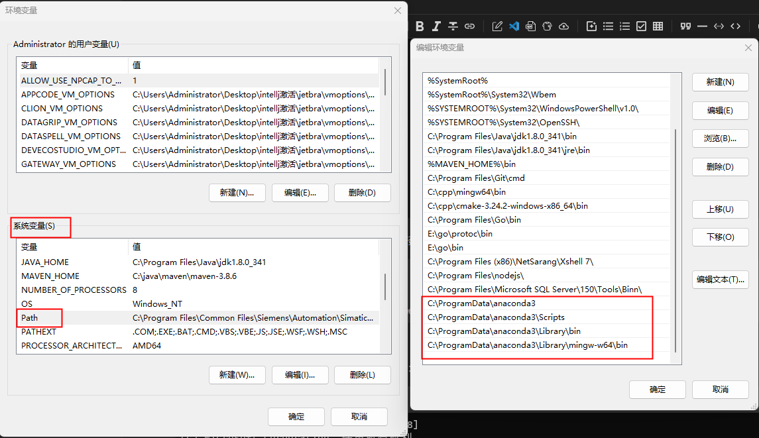This screenshot has width=759, height=438.
Task: Click 删除(D) under user variables
Action: click(362, 193)
